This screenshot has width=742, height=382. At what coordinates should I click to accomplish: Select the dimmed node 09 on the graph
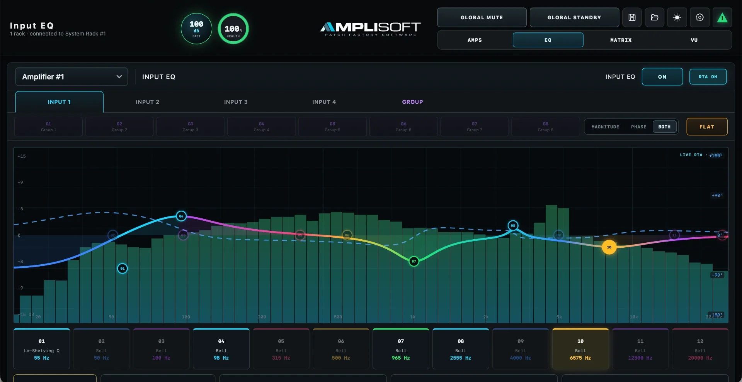(558, 235)
